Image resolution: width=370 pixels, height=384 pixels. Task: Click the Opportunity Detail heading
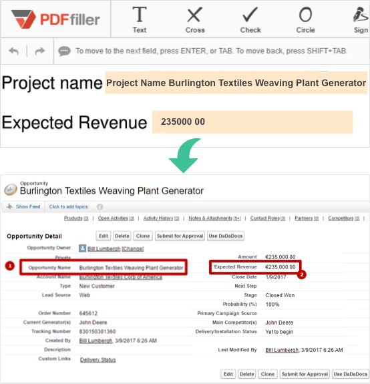[34, 236]
